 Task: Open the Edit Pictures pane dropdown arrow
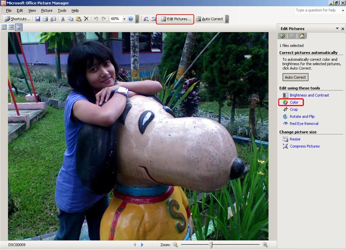(x=337, y=29)
